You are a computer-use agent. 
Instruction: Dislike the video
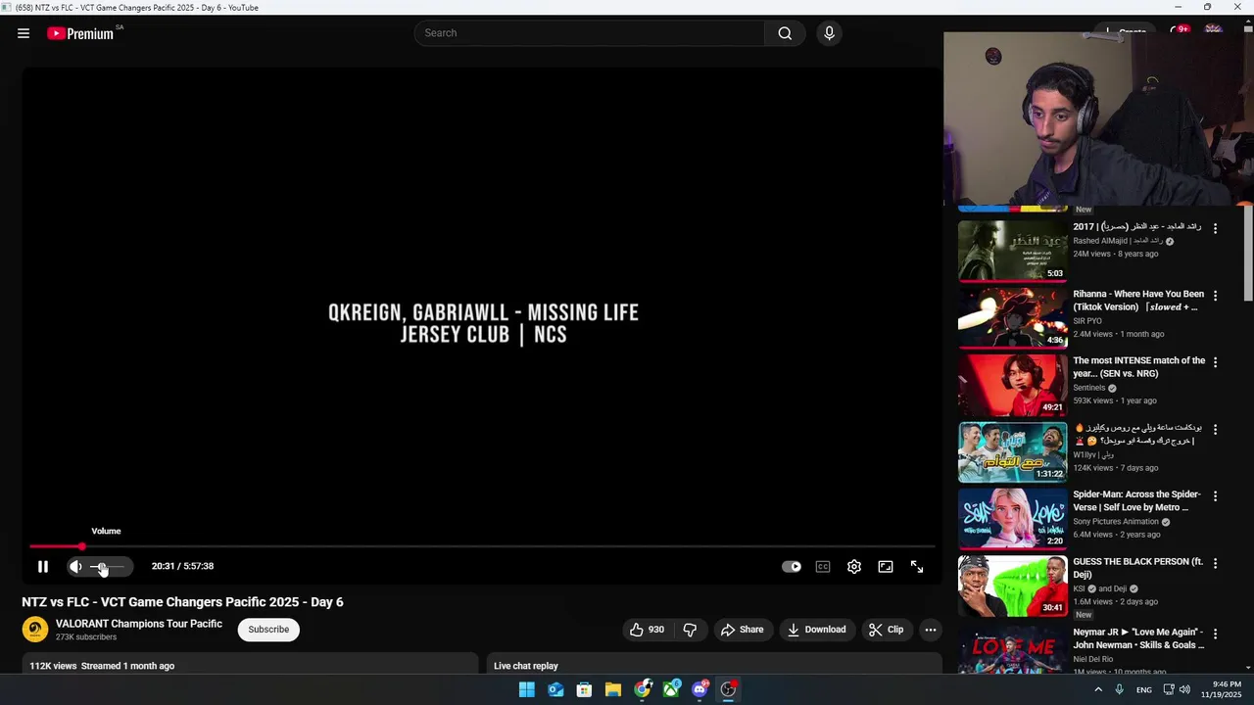[690, 630]
